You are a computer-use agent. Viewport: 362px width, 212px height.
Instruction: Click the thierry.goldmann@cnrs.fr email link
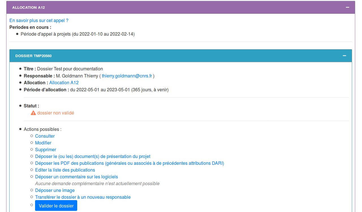(127, 76)
